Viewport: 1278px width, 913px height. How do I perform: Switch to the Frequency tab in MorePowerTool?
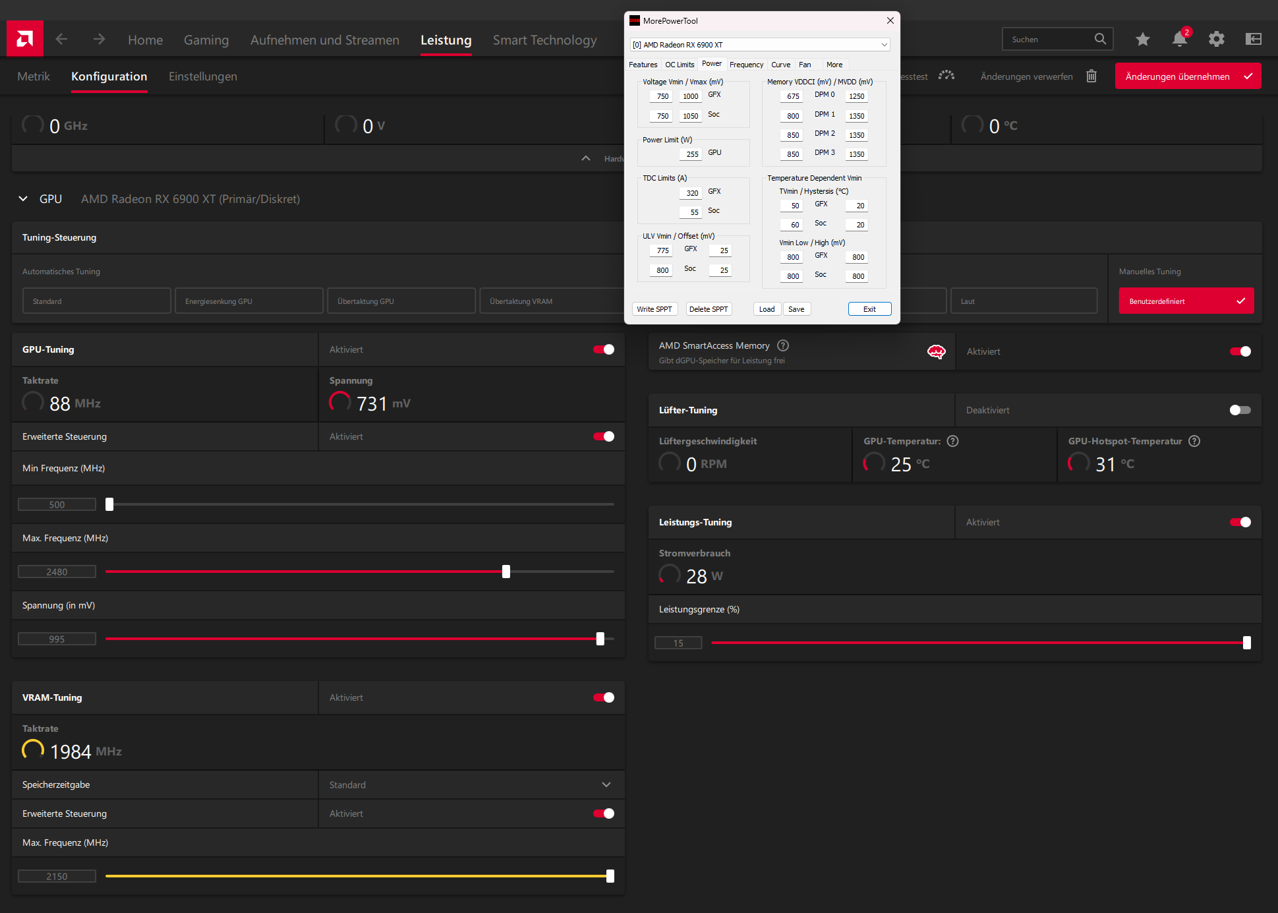[746, 65]
